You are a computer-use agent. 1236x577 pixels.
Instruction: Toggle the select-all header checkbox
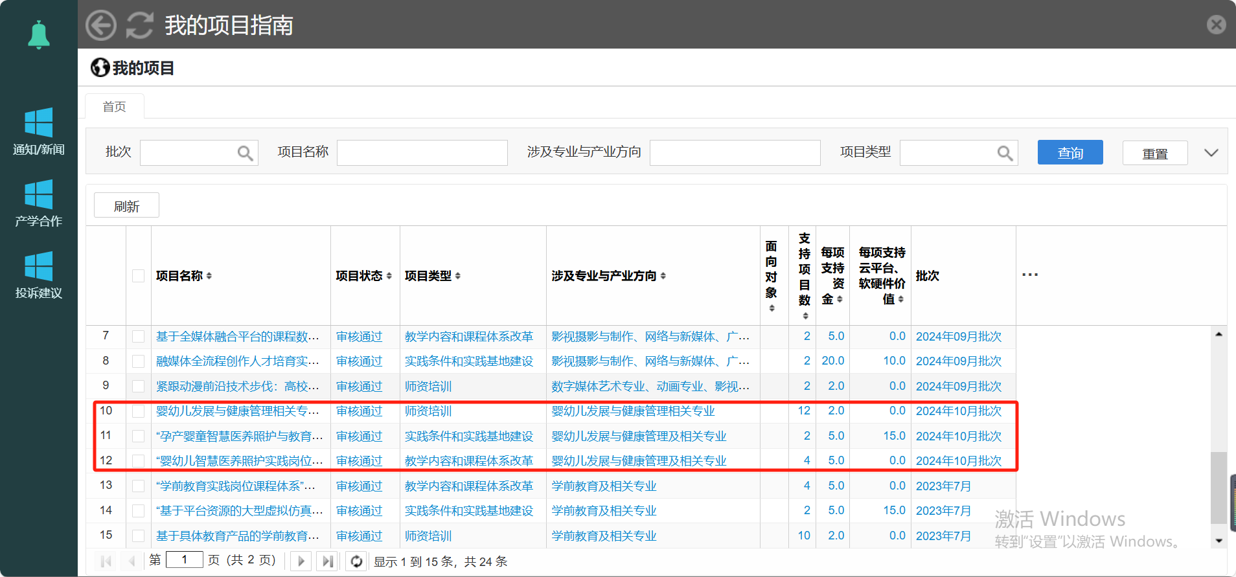click(x=138, y=276)
